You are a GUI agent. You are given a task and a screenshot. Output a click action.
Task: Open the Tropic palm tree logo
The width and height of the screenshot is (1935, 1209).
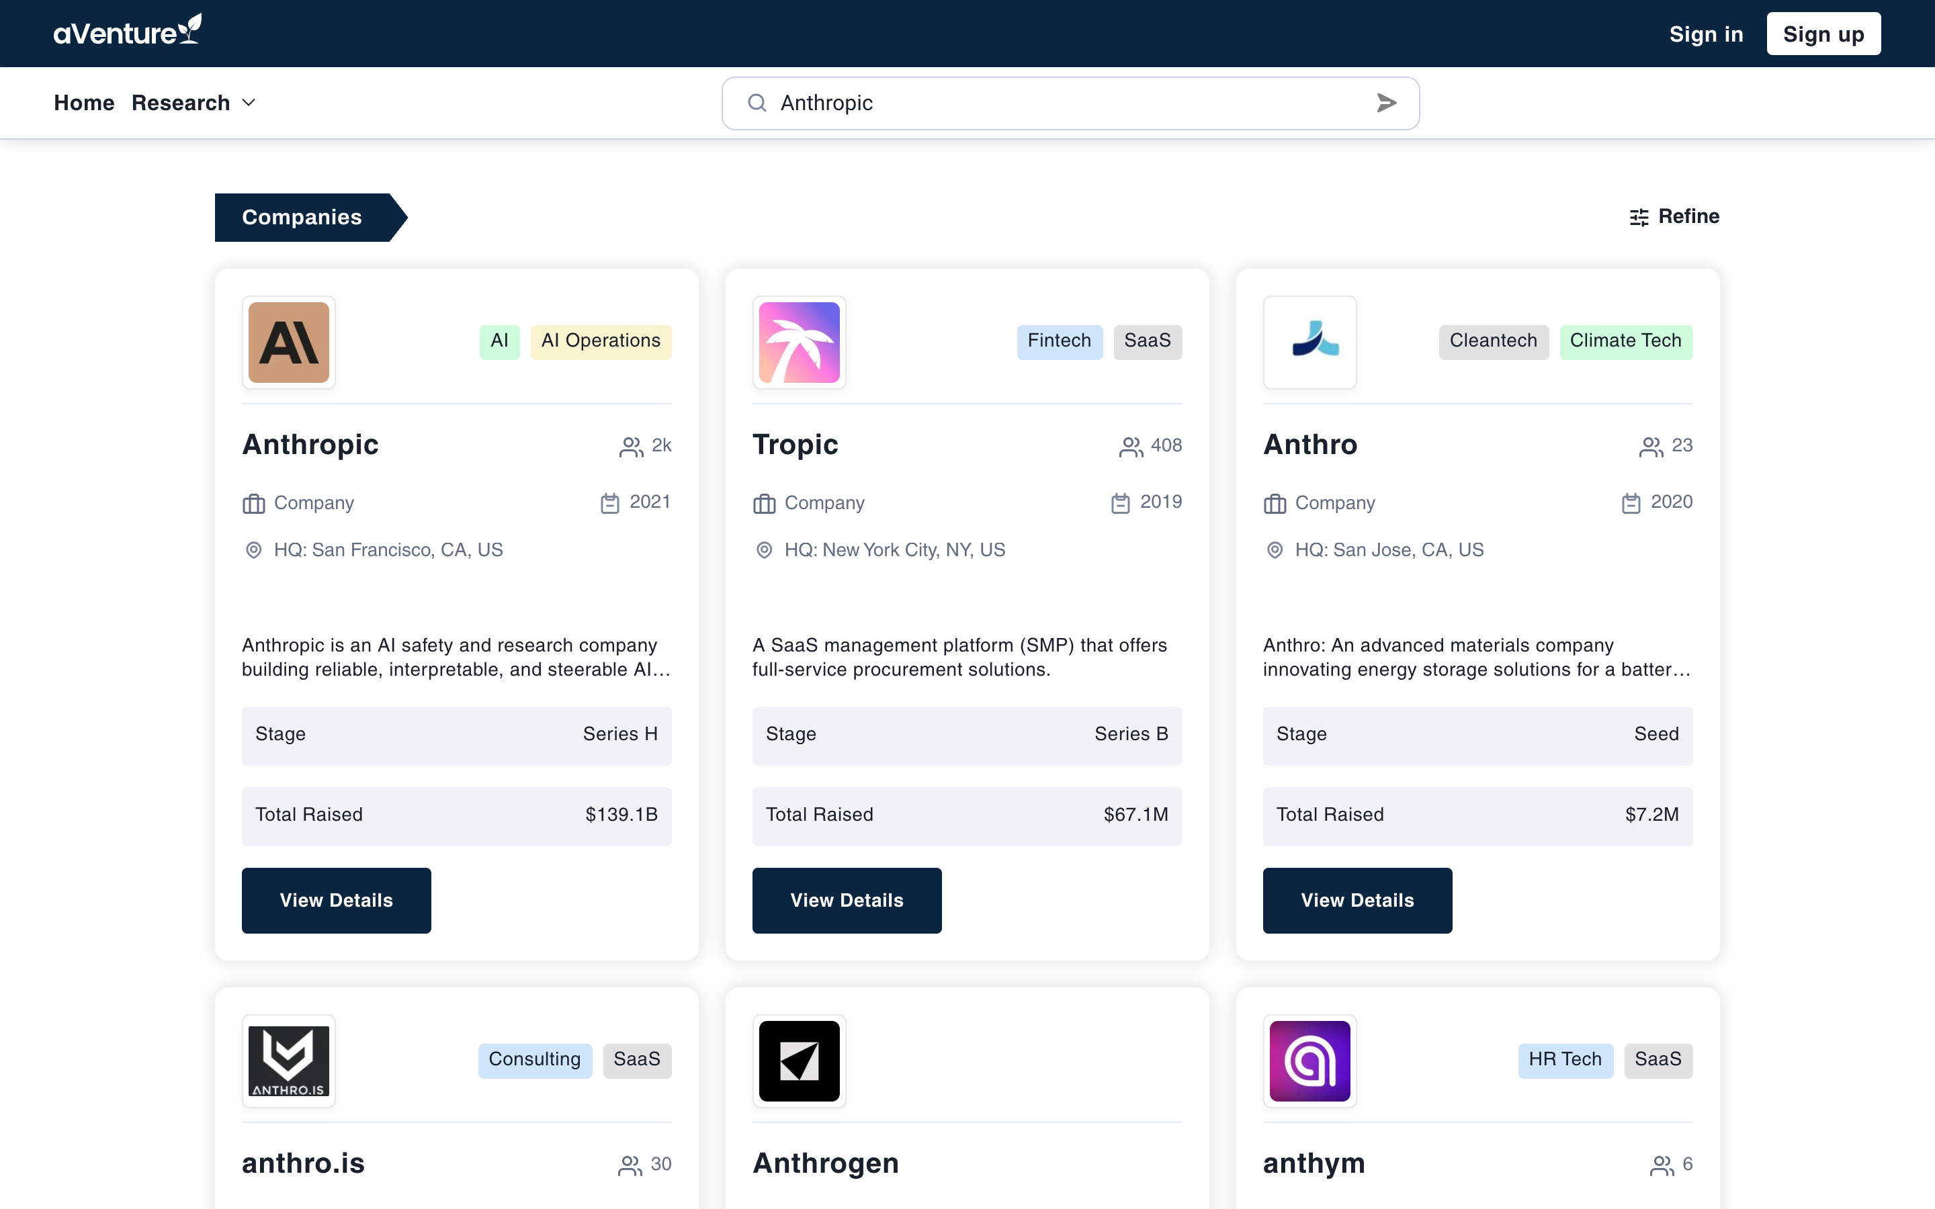[799, 343]
